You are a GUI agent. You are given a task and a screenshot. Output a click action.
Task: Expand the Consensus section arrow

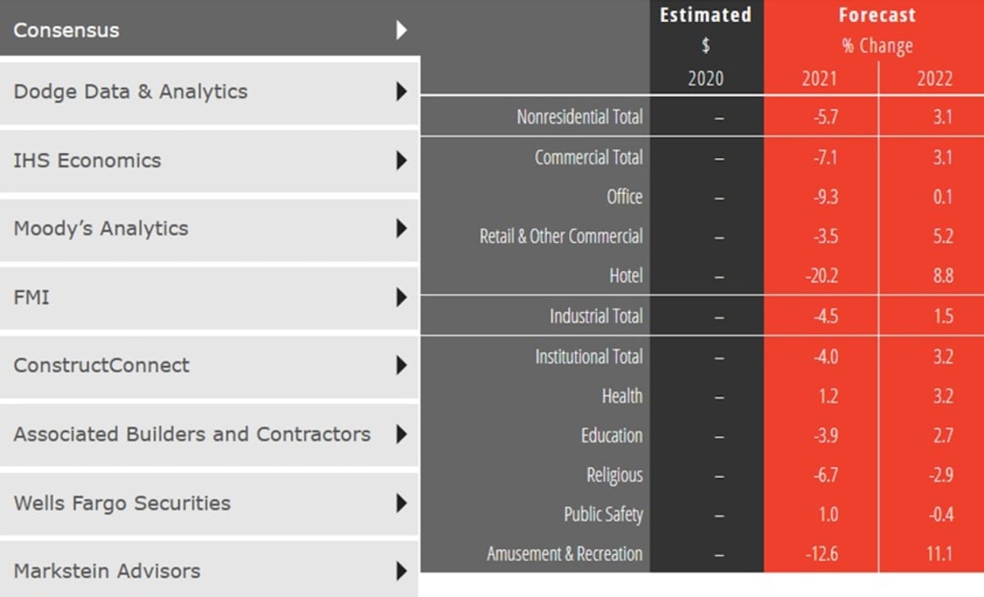tap(401, 29)
